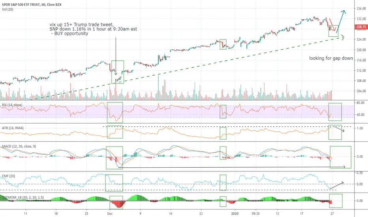Click the 324.00 price axis label
This screenshot has width=368, height=217.
pyautogui.click(x=361, y=39)
